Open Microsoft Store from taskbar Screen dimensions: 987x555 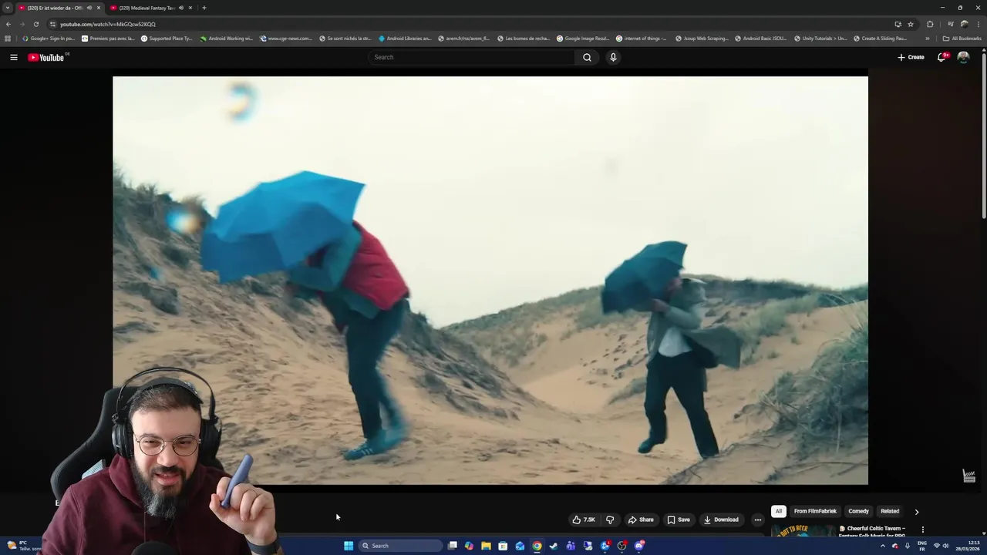pyautogui.click(x=503, y=546)
